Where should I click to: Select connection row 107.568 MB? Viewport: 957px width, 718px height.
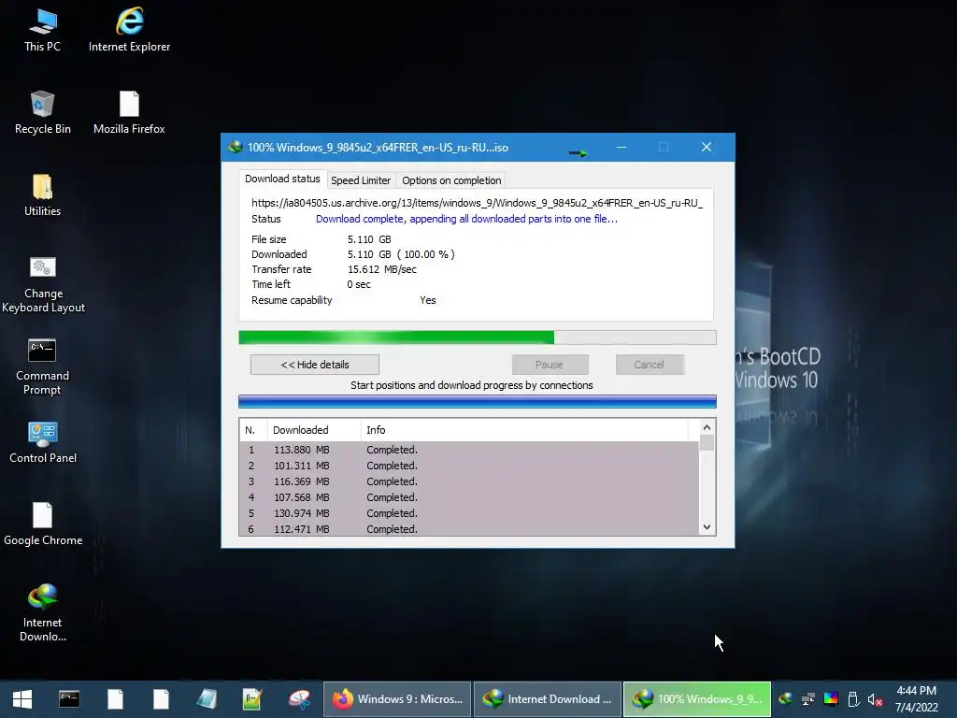[469, 497]
